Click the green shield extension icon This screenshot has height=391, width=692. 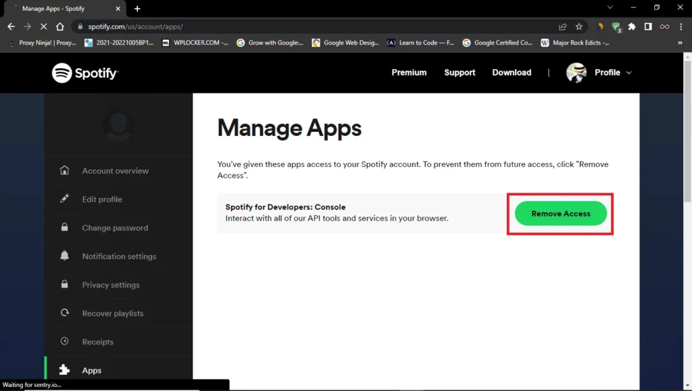[616, 27]
